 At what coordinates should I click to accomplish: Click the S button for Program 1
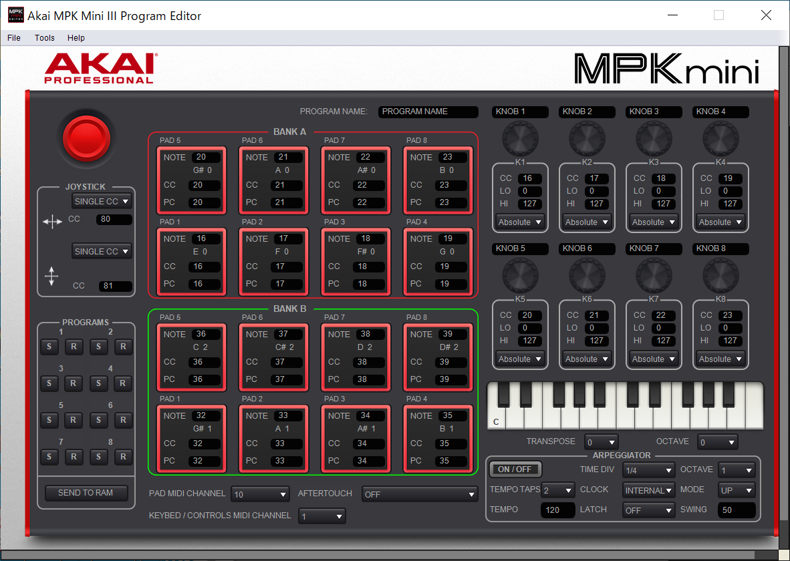(x=49, y=347)
